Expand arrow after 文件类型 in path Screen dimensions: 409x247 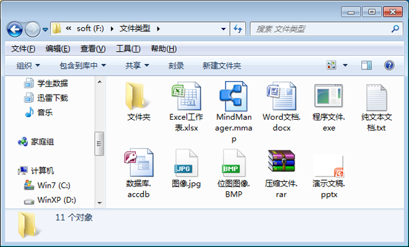(x=158, y=29)
